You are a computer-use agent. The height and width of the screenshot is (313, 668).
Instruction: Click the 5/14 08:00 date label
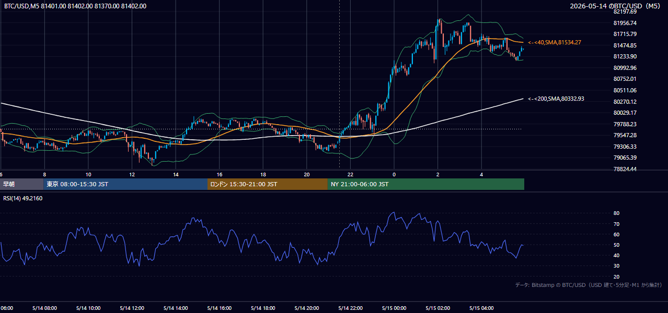click(44, 308)
